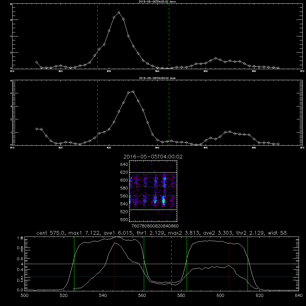Click the bottom plot y-axis label 0.4
306x306 pixels.
pyautogui.click(x=20, y=270)
